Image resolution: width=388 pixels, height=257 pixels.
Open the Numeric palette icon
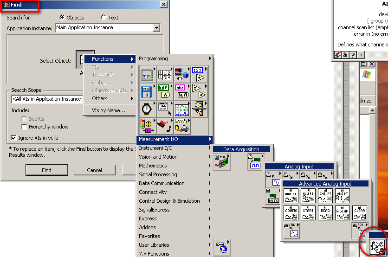pyautogui.click(x=200, y=75)
